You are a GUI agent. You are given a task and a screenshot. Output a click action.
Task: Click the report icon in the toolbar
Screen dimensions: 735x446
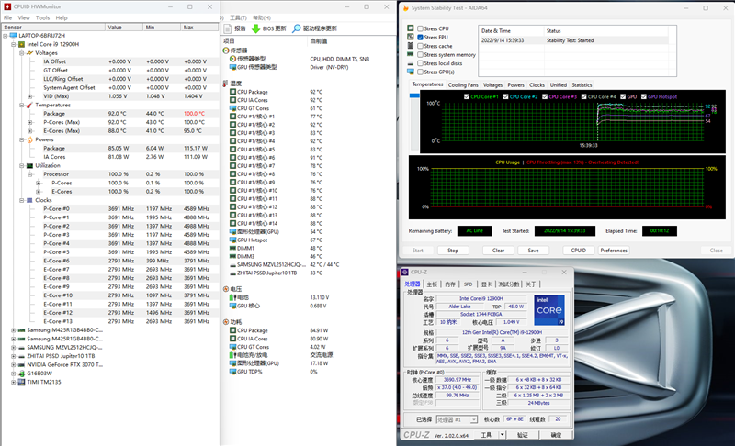click(228, 29)
